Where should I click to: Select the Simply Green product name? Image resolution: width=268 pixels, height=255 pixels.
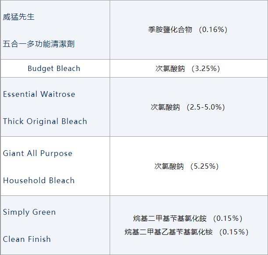(29, 212)
